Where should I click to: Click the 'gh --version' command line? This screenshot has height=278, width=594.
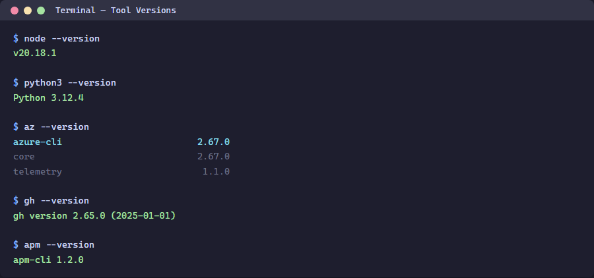pos(56,200)
